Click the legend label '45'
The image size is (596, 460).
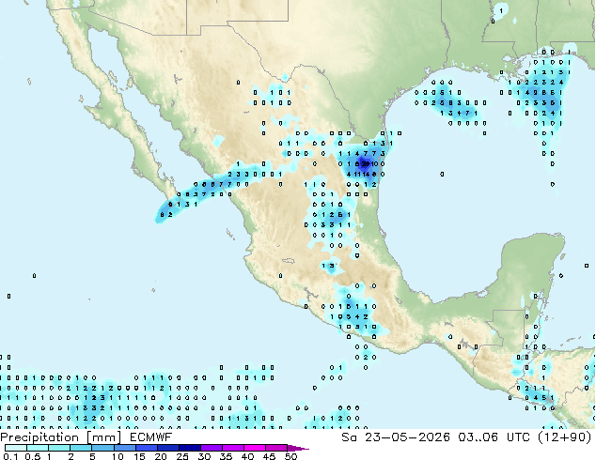click(x=269, y=456)
